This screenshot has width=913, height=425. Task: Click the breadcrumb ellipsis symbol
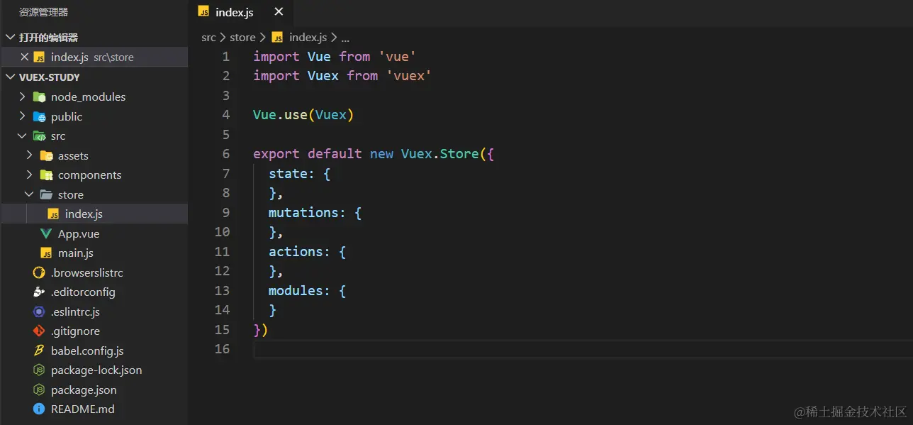345,38
